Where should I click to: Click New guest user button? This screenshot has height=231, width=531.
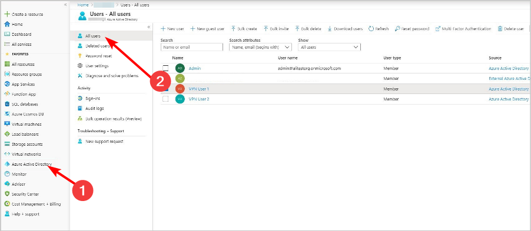207,29
